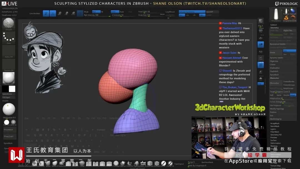Toggle the Zsub mode

click(122, 12)
